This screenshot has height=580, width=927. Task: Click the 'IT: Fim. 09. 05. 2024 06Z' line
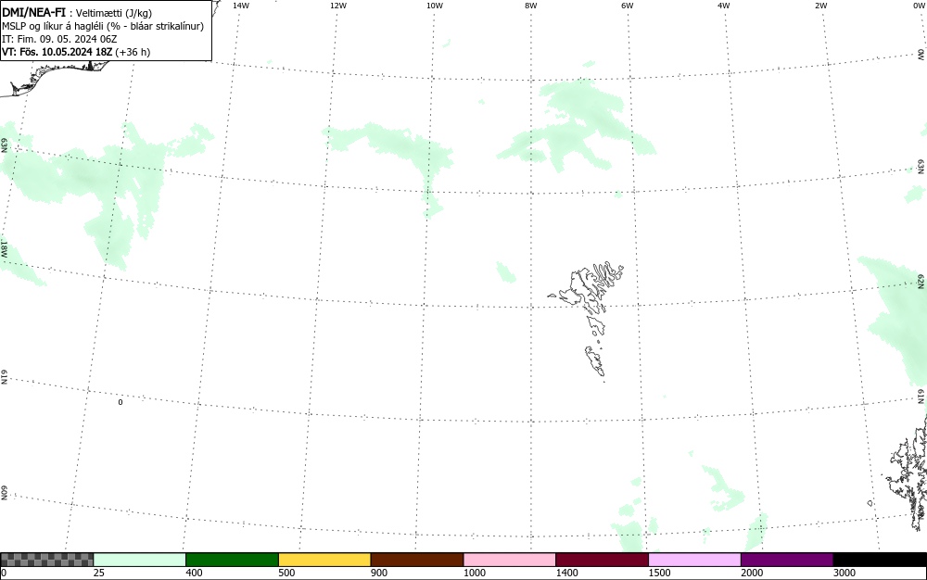[x=59, y=39]
